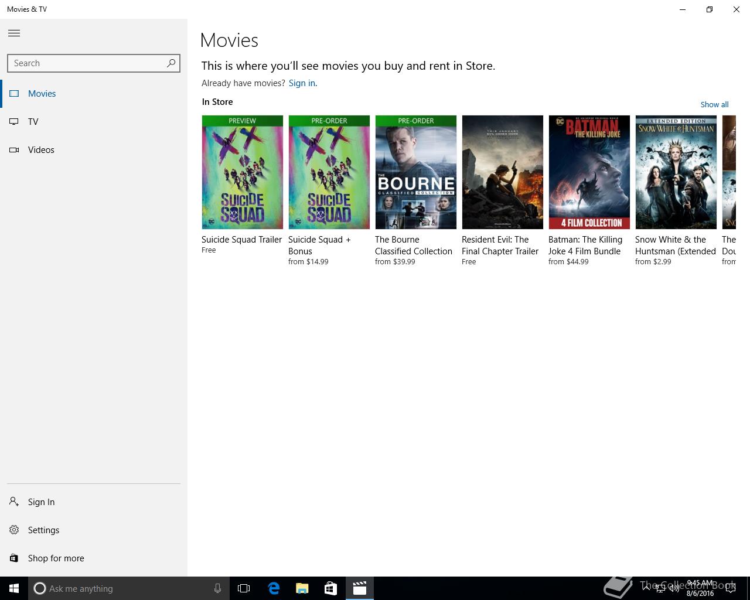
Task: Click the from $2.99 price text
Action: click(x=653, y=262)
